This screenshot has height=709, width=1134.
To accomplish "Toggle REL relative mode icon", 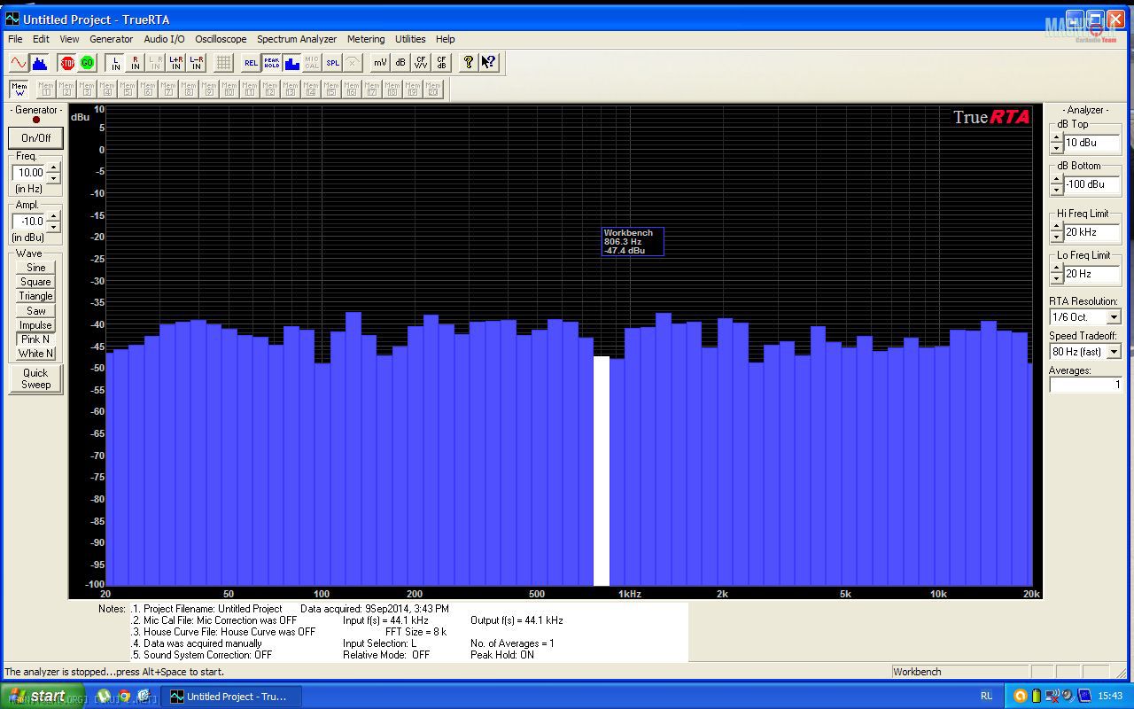I will (251, 62).
